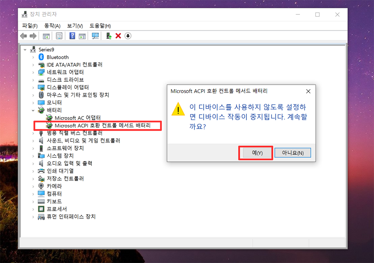Select the 시스템 장치 label
The image size is (374, 263).
click(60, 156)
